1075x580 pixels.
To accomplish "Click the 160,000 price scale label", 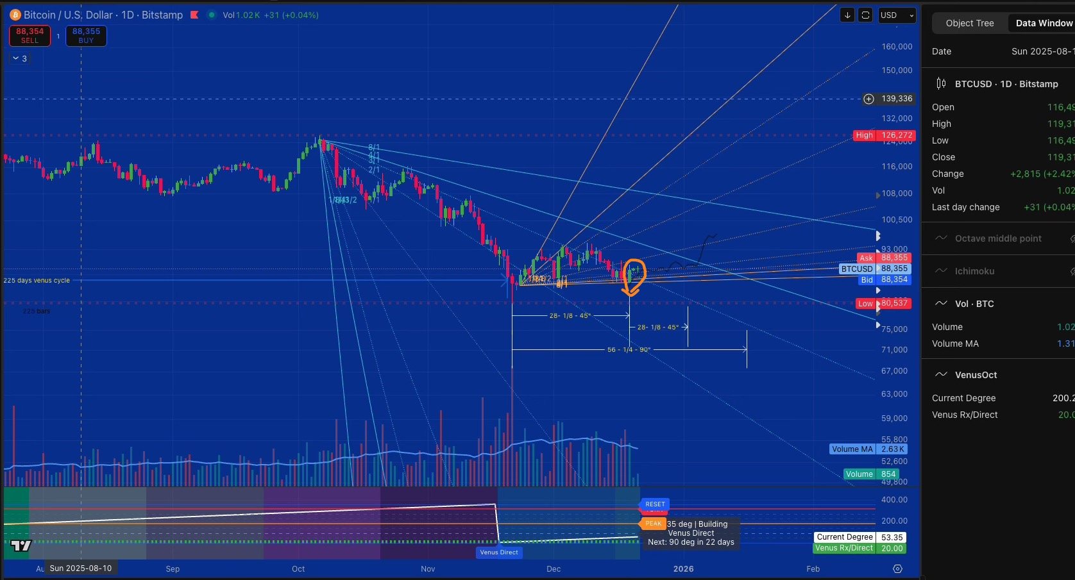I will [897, 46].
